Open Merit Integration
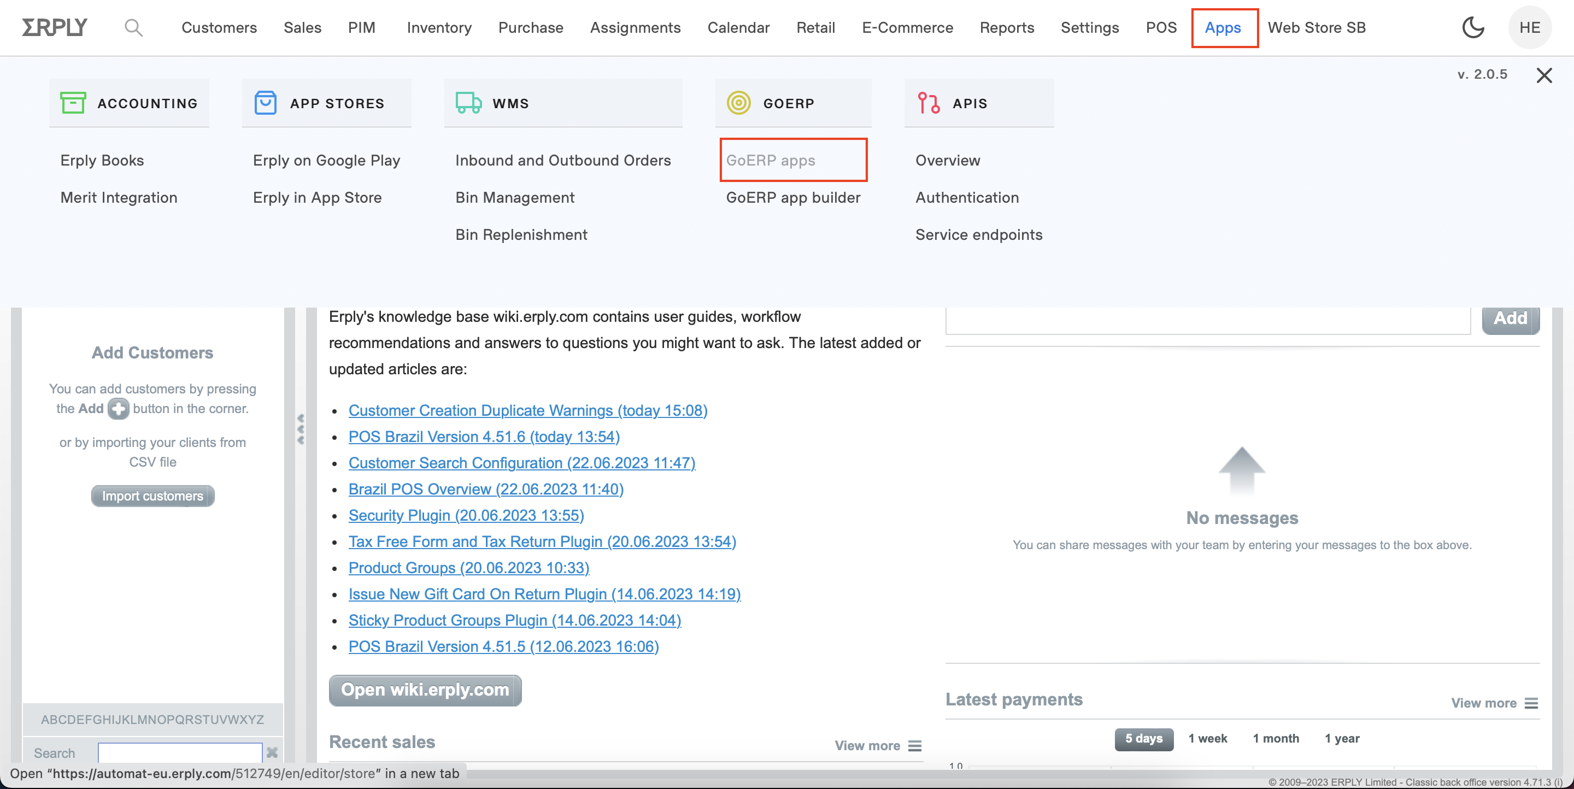The height and width of the screenshot is (789, 1574). (x=119, y=197)
